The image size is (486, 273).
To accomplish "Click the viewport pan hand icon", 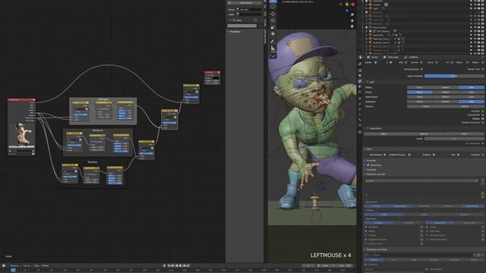I will click(352, 20).
